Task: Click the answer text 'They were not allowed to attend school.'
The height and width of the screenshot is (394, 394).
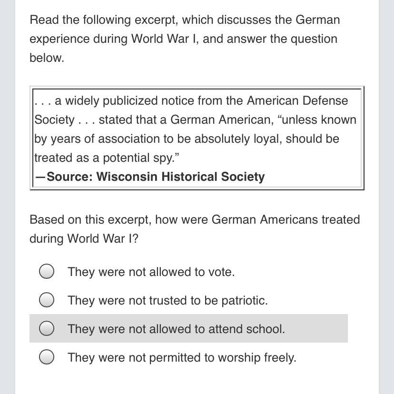Action: tap(176, 329)
